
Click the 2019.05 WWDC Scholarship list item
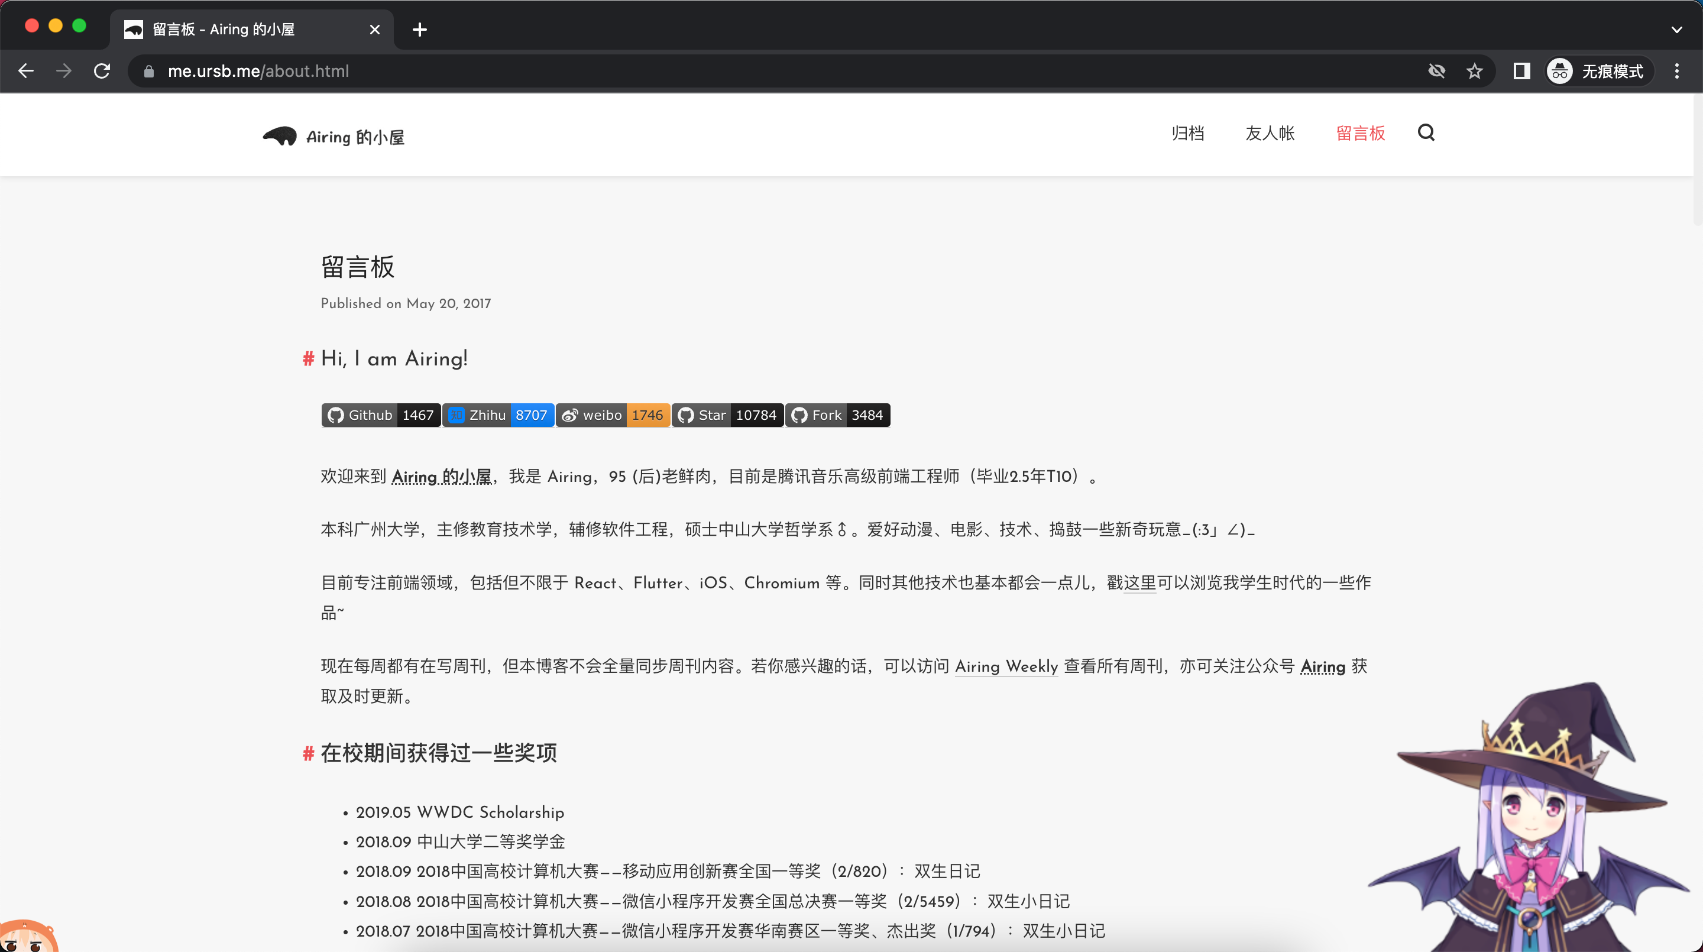pos(460,812)
